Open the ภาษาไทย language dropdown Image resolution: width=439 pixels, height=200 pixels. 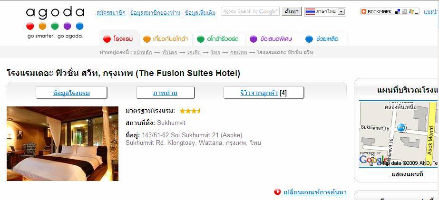click(341, 12)
